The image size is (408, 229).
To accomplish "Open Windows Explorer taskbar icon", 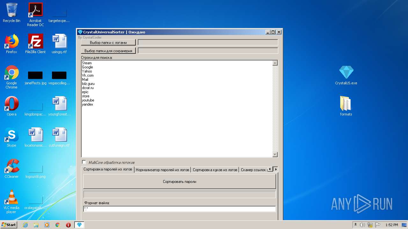I will coord(36,225).
